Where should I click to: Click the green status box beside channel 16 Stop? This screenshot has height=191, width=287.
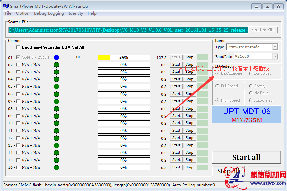point(202,167)
